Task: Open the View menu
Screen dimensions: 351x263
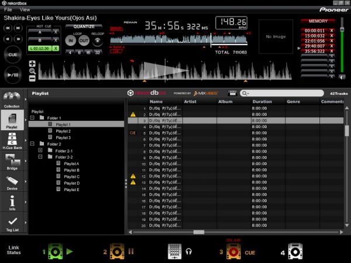Action: coord(25,9)
